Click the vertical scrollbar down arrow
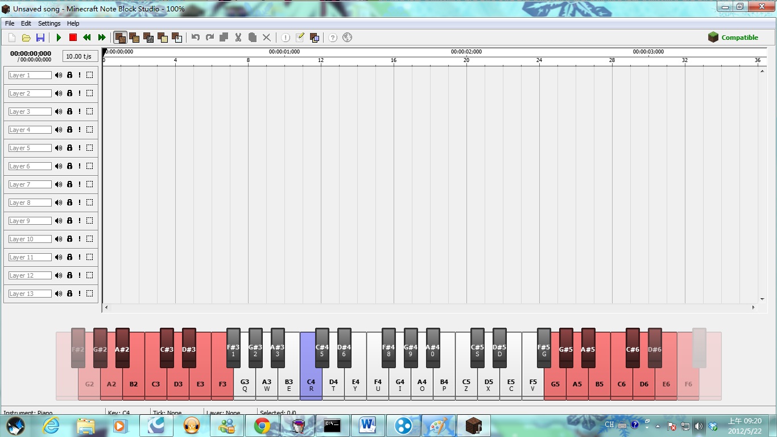 point(762,299)
